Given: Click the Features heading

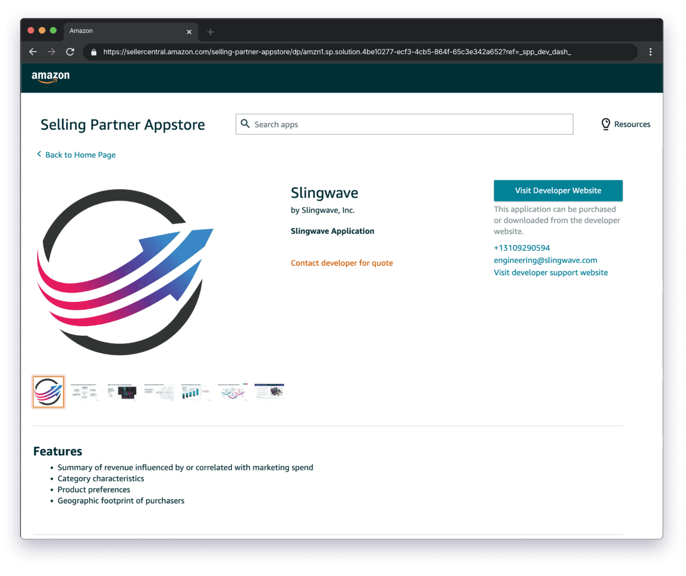Looking at the screenshot, I should coord(58,451).
